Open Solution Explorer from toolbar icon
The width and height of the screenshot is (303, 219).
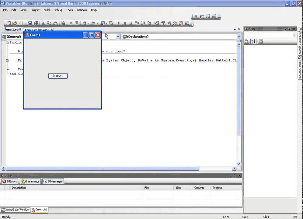coord(157,23)
